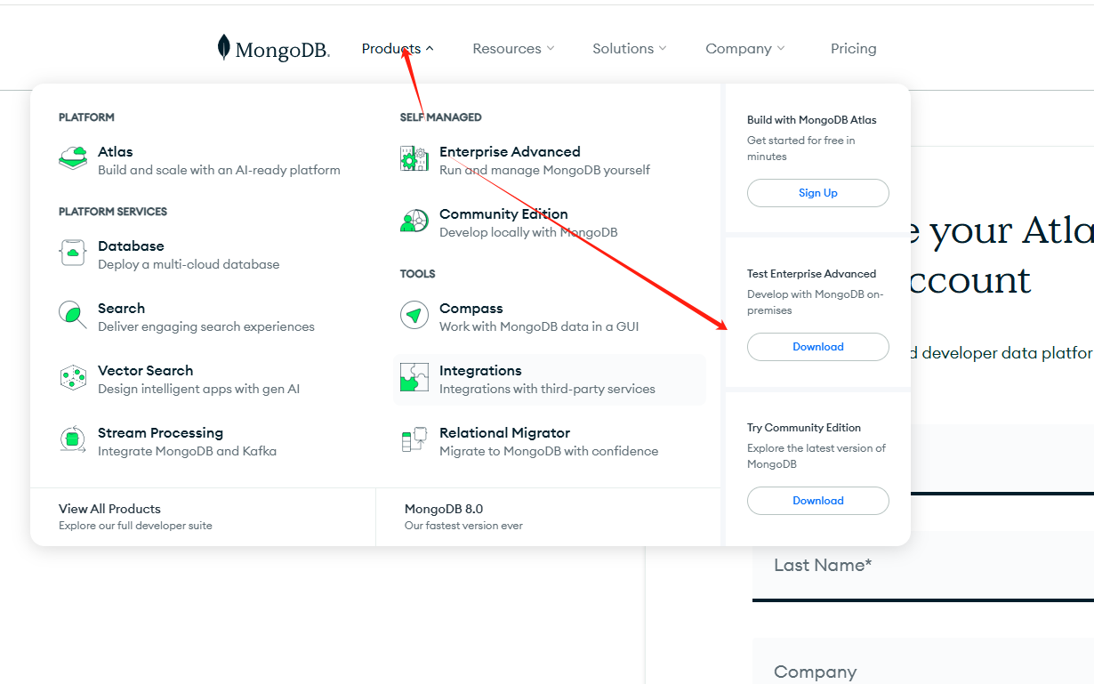The height and width of the screenshot is (684, 1094).
Task: Click the Atlas cloud icon
Action: tap(73, 158)
